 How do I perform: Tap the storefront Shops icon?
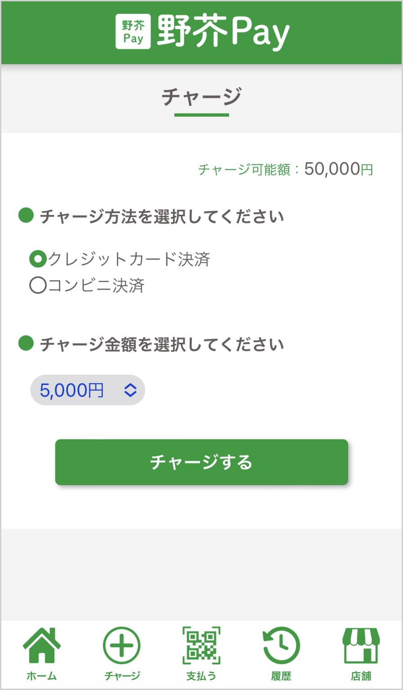(361, 646)
